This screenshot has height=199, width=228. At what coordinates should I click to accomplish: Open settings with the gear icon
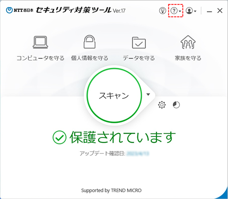pyautogui.click(x=162, y=105)
